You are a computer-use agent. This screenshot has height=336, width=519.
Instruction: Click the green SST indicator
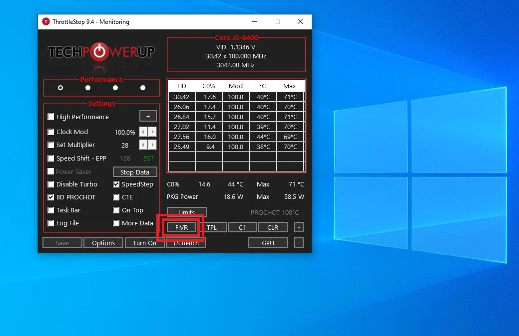click(148, 158)
